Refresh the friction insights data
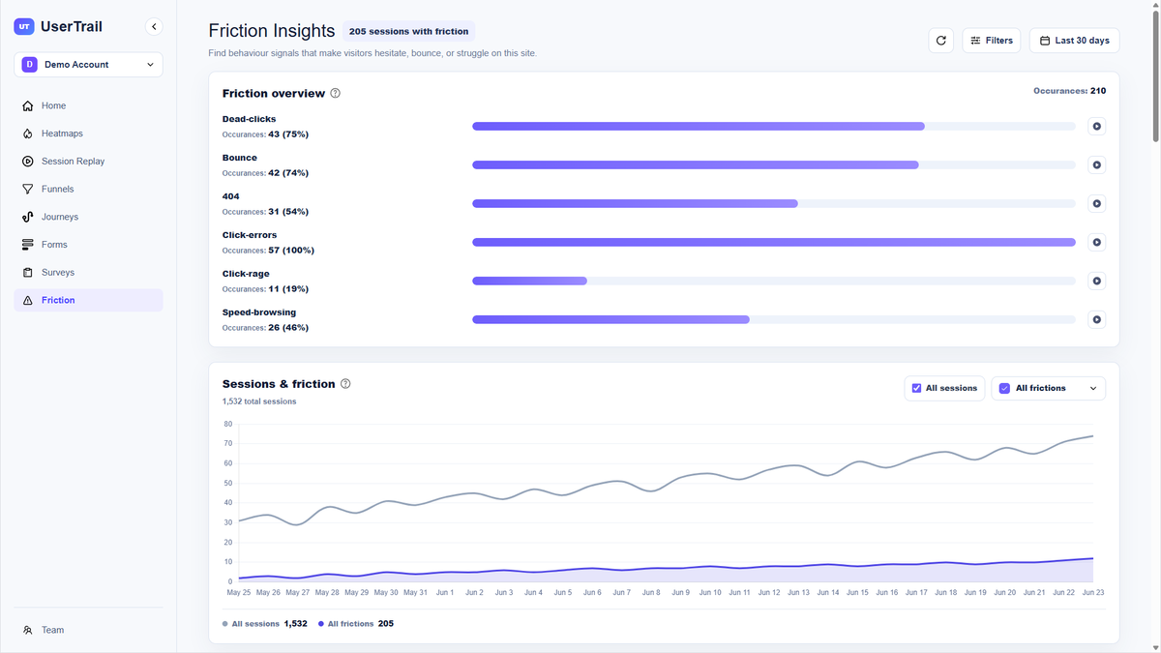This screenshot has width=1161, height=653. pyautogui.click(x=941, y=41)
